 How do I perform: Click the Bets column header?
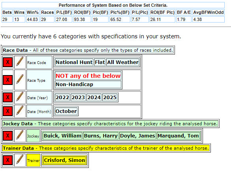(x=7, y=12)
